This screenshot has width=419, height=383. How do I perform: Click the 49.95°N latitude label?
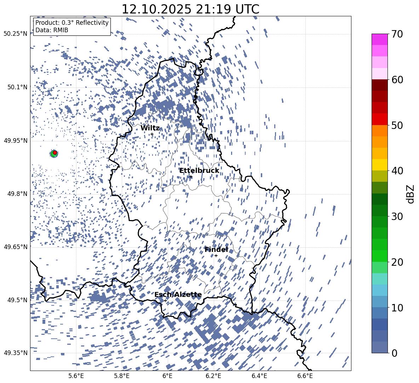16,140
